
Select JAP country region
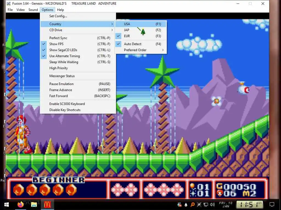point(141,30)
